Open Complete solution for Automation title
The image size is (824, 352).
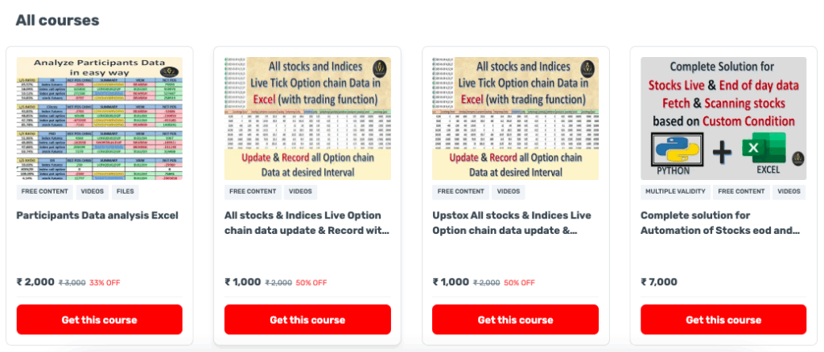point(720,223)
